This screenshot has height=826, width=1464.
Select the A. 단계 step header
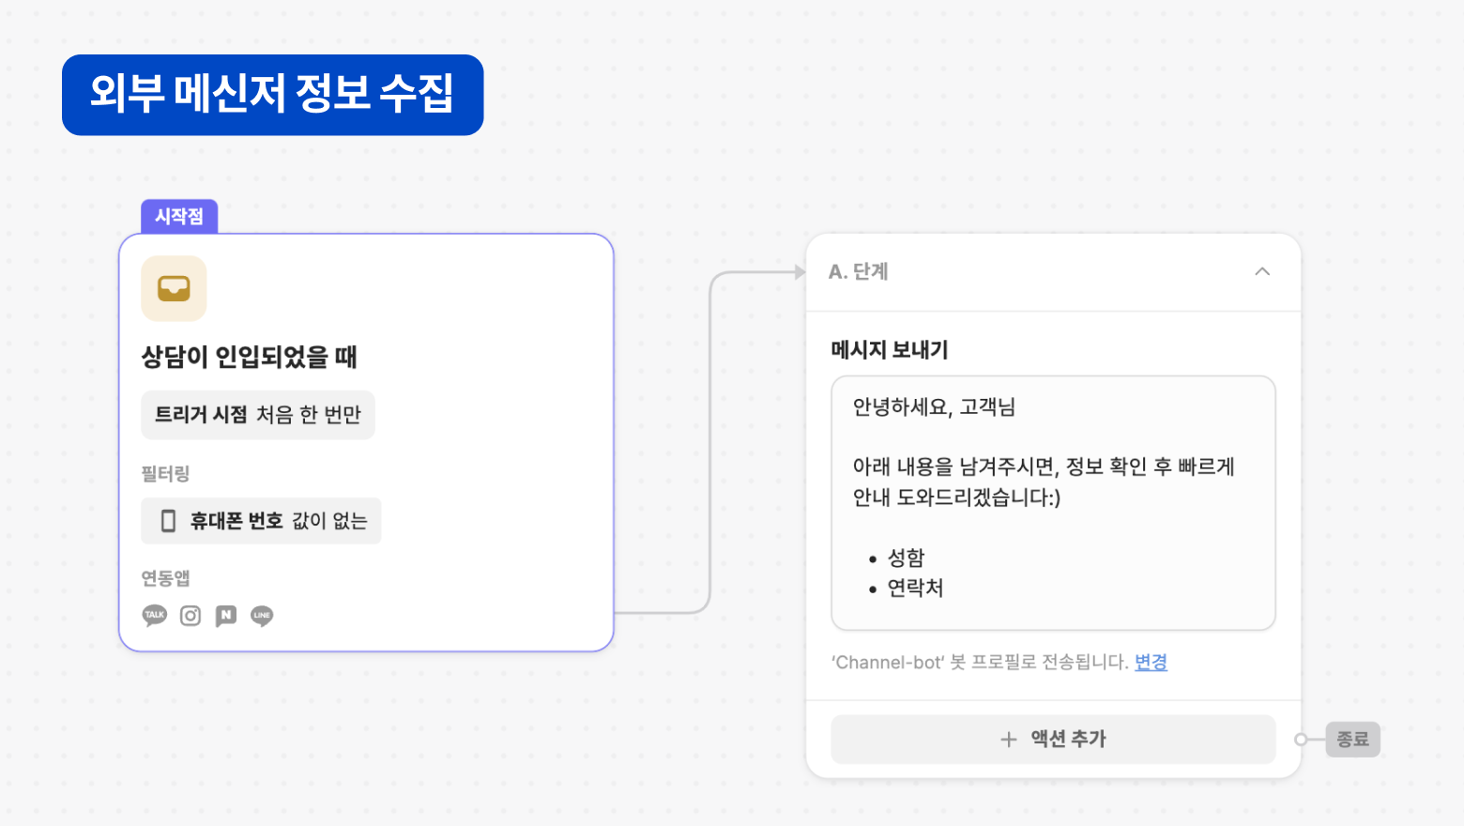pyautogui.click(x=859, y=271)
